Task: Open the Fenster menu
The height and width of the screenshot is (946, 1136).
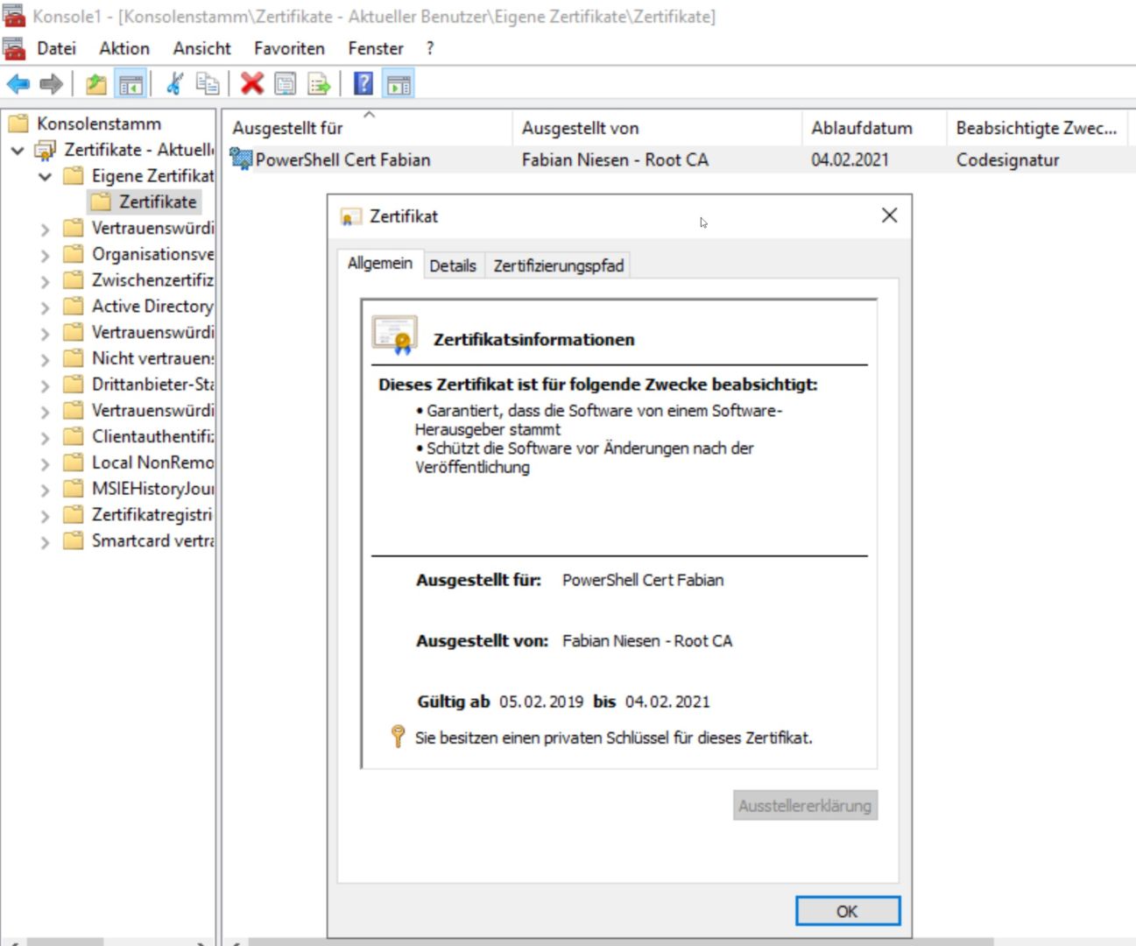Action: coord(376,48)
